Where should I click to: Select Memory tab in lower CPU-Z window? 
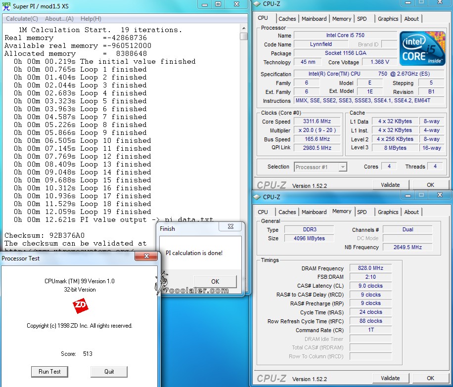342,211
